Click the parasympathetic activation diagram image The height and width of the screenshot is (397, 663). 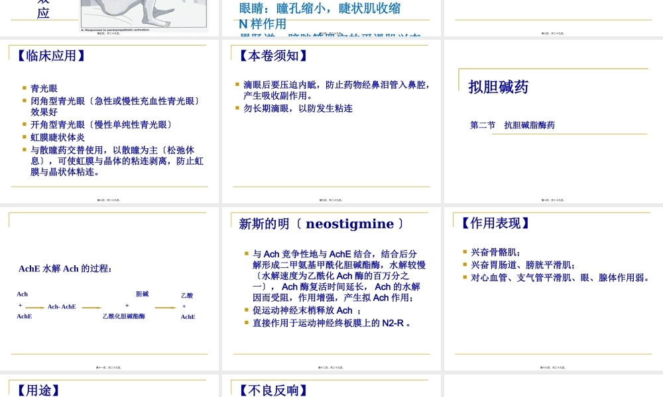point(143,15)
